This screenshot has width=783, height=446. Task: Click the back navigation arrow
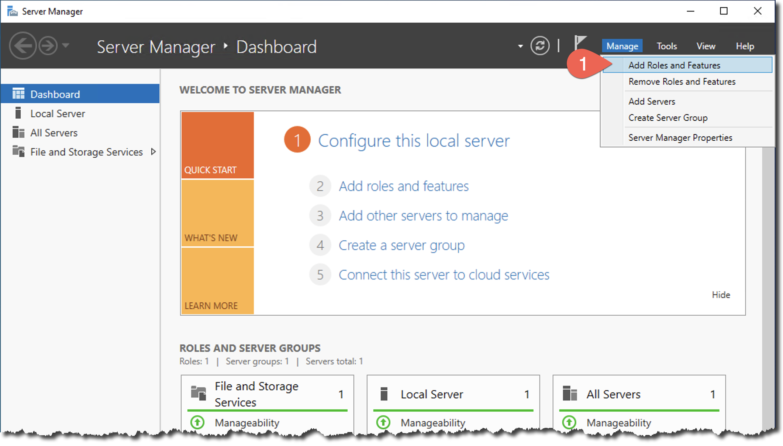click(23, 46)
